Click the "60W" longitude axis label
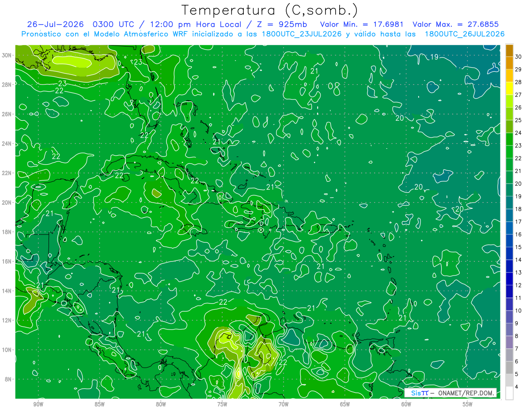Image resolution: width=530 pixels, height=410 pixels. coord(406,404)
